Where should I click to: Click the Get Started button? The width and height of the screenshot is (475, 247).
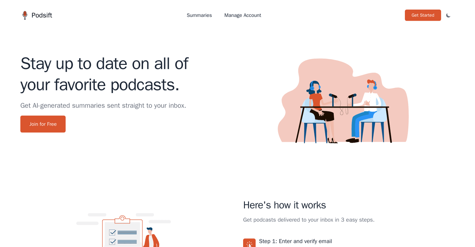point(423,15)
